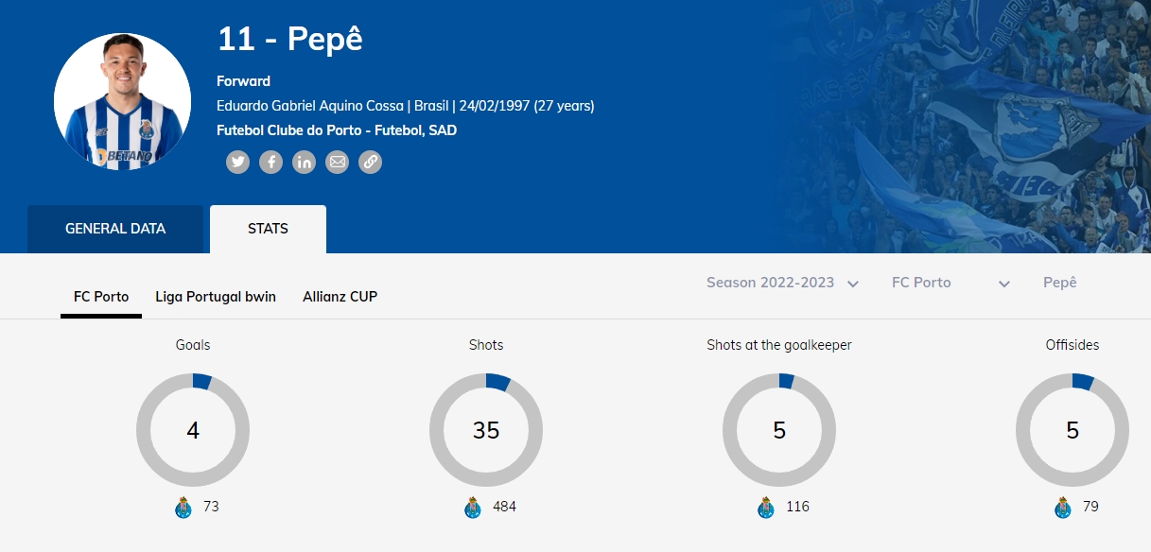Click the LinkedIn share icon
The image size is (1151, 552).
pyautogui.click(x=304, y=163)
